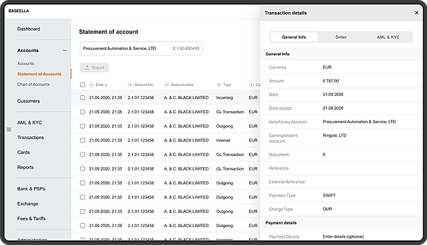This screenshot has height=245, width=427.
Task: Select Statement of Accounts in sidebar
Action: click(x=39, y=74)
